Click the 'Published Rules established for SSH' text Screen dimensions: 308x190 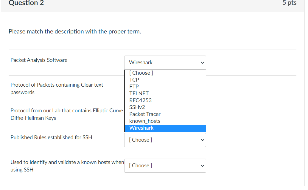point(51,137)
